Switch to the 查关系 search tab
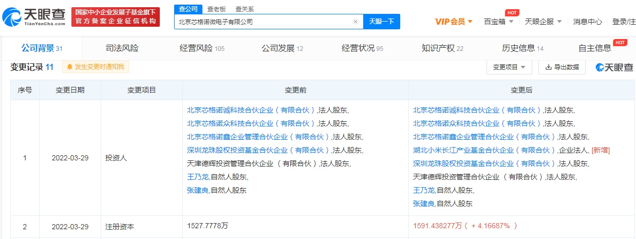 (x=244, y=9)
